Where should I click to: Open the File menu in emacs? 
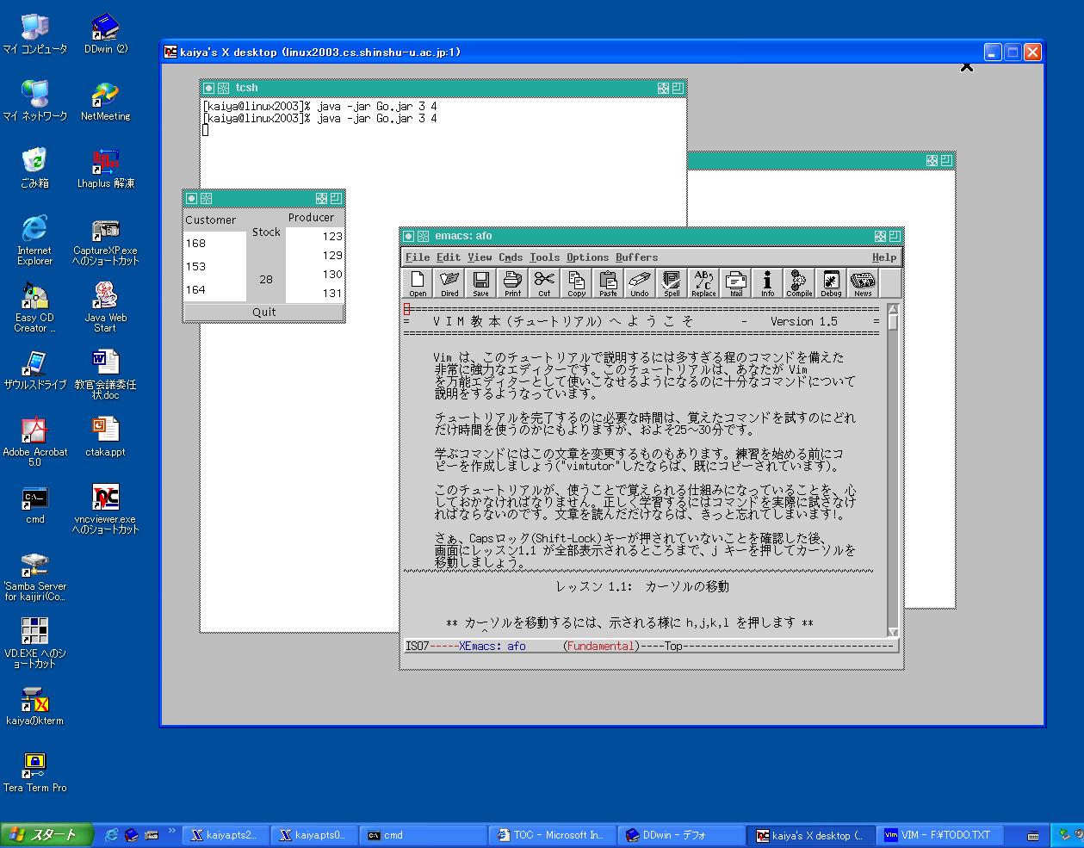pos(418,257)
